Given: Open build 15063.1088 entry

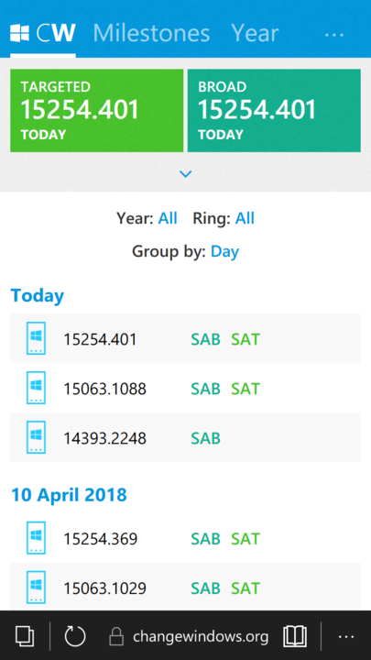Looking at the screenshot, I should click(x=185, y=388).
